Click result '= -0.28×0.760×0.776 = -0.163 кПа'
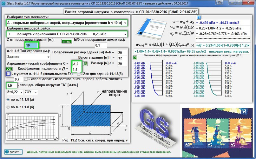The image size is (256, 159). 223,34
